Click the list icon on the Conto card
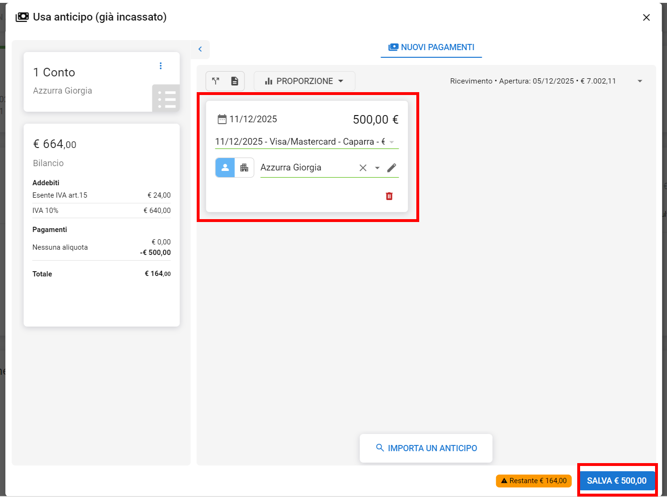Image resolution: width=667 pixels, height=497 pixels. pyautogui.click(x=166, y=99)
